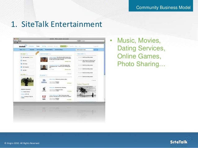Open the second message's portrait thumbnail
Image resolution: width=198 pixels, height=148 pixels.
(44, 67)
